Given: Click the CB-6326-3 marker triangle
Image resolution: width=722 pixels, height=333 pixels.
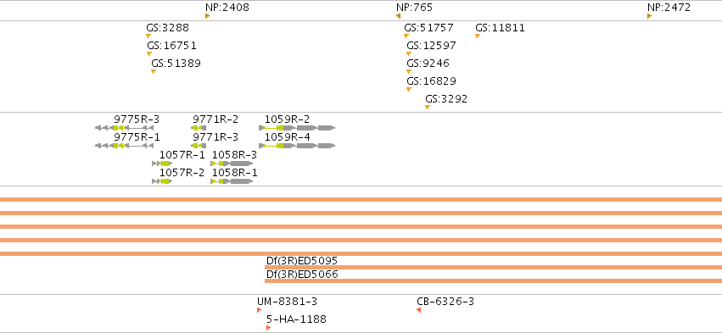Looking at the screenshot, I should [418, 310].
